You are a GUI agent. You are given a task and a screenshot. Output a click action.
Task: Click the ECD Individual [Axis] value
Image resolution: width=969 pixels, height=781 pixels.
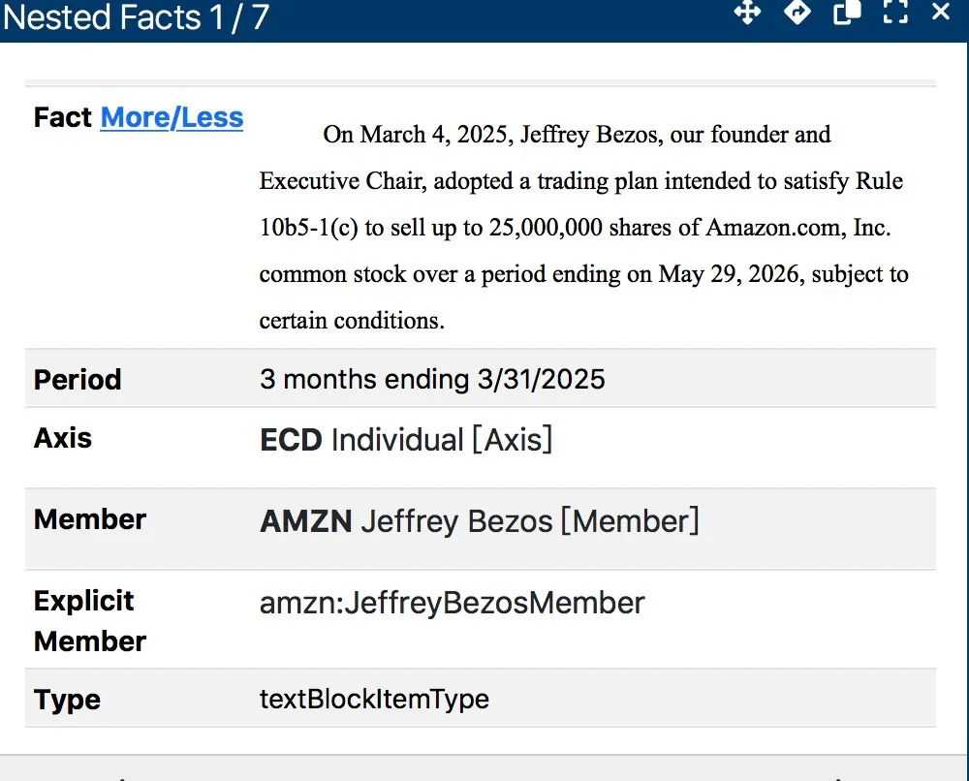point(406,440)
